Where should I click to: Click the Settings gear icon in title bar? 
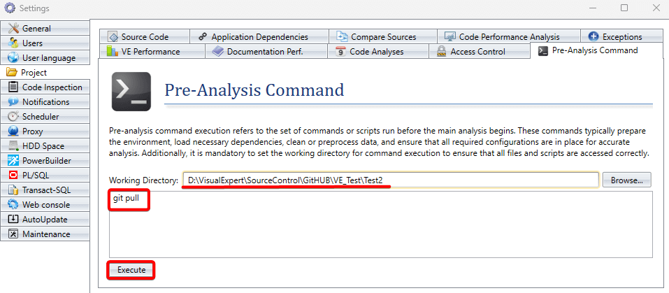pyautogui.click(x=9, y=8)
